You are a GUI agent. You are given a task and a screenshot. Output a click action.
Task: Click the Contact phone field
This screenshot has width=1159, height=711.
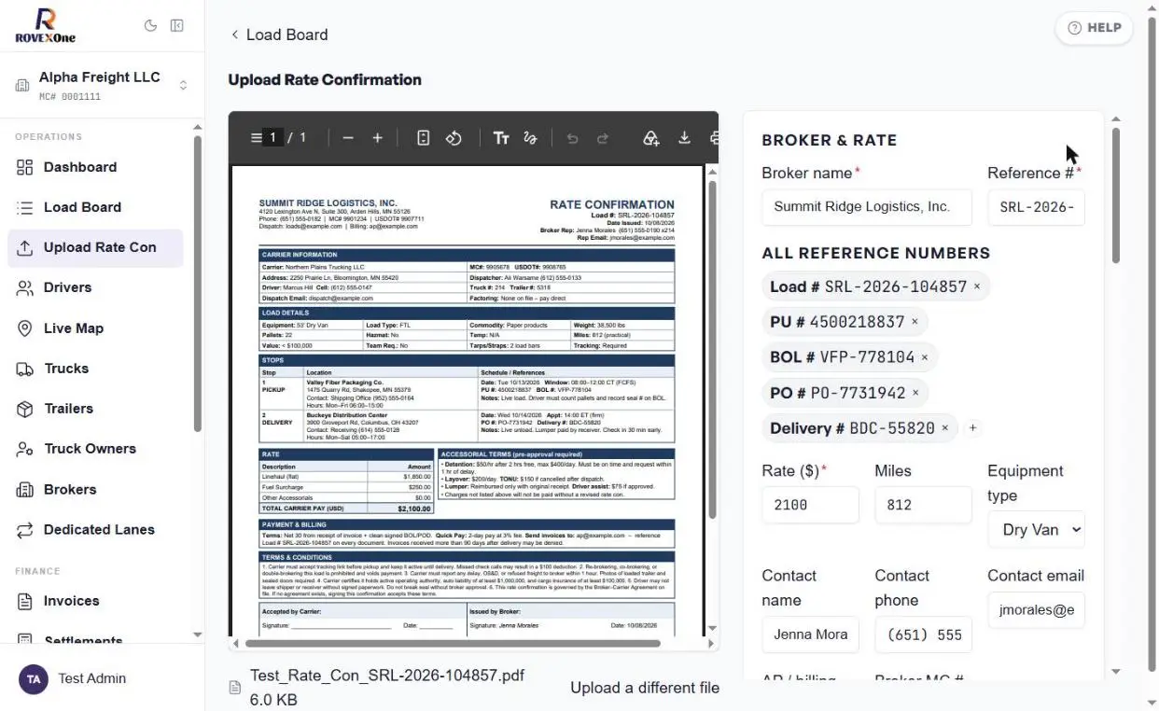pos(923,634)
